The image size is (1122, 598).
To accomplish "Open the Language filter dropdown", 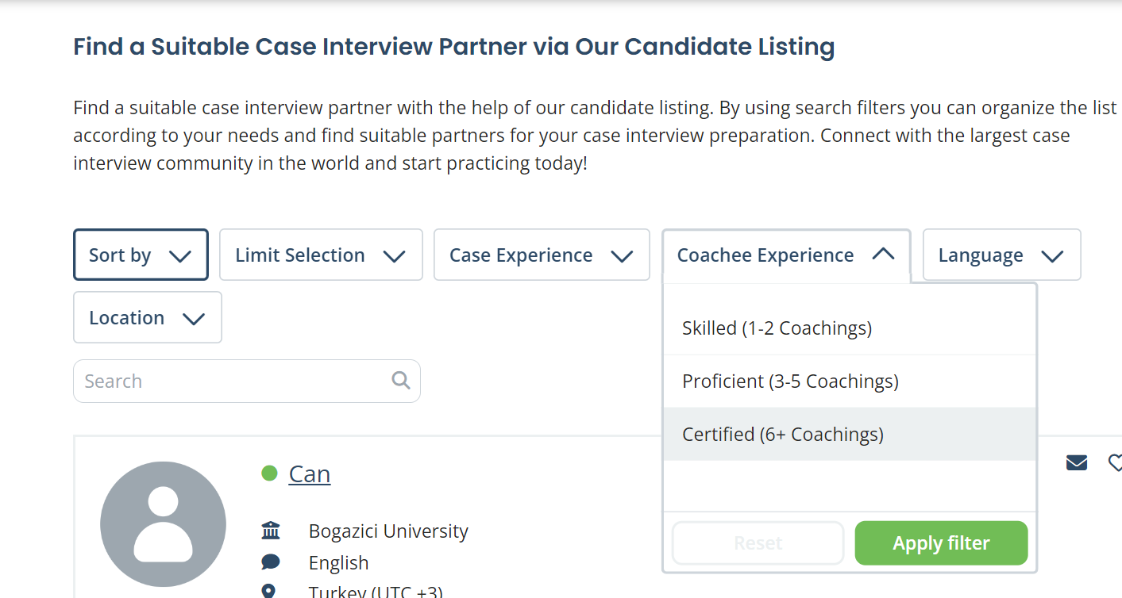I will point(1002,255).
